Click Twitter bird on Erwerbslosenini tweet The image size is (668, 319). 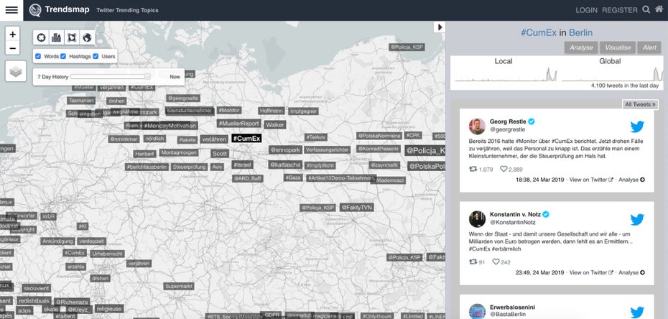point(637,313)
